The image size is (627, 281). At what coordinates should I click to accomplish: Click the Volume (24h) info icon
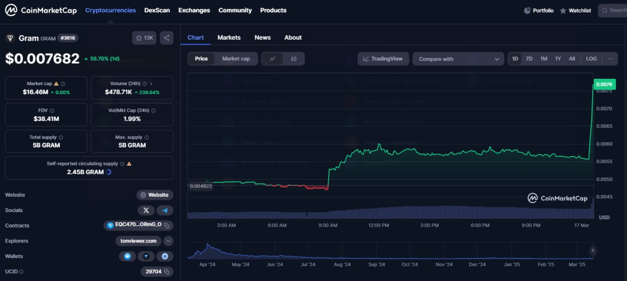click(145, 84)
